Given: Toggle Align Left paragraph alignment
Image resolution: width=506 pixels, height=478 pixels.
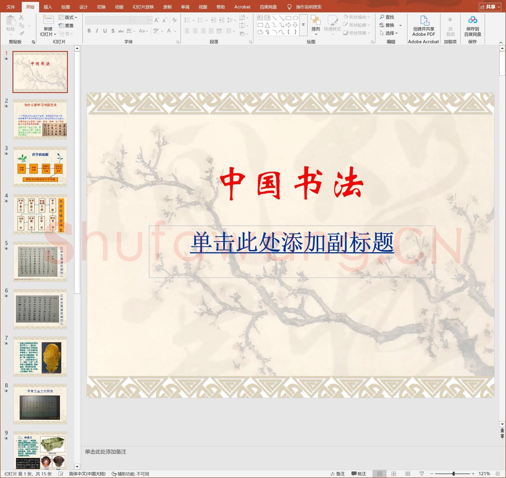Looking at the screenshot, I should [x=187, y=31].
